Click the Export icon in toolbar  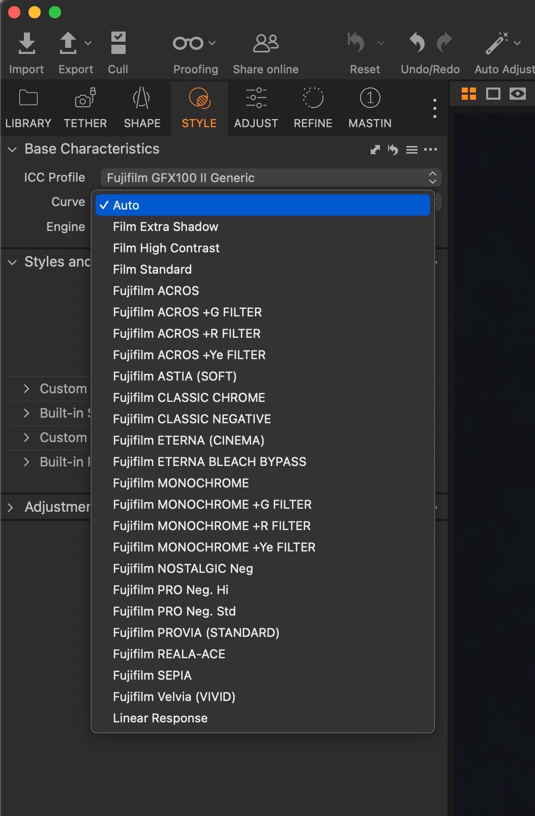[x=68, y=44]
